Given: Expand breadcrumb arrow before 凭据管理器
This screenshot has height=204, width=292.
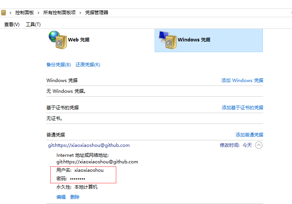Looking at the screenshot, I should pyautogui.click(x=80, y=13).
